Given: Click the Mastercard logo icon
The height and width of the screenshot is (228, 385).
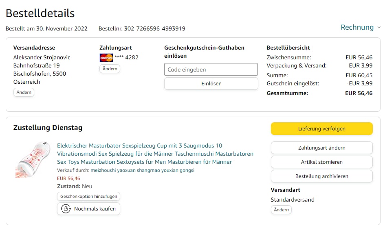Looking at the screenshot, I should (106, 58).
